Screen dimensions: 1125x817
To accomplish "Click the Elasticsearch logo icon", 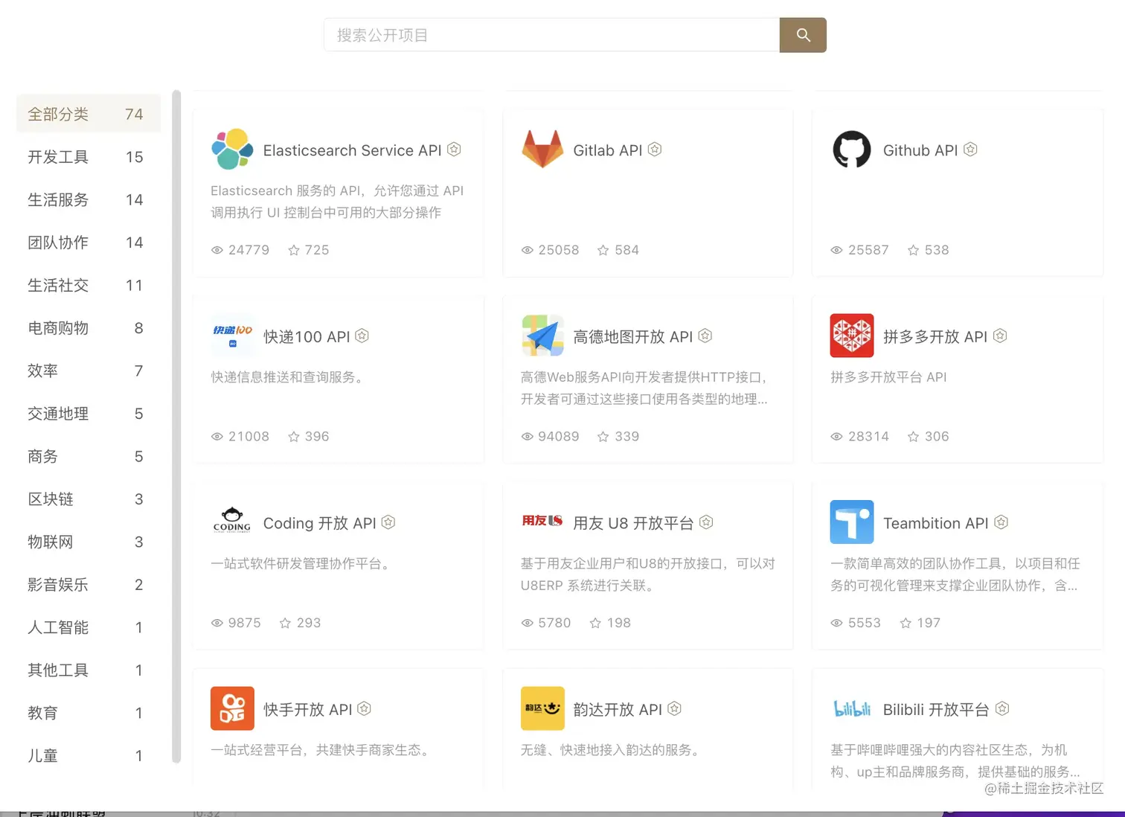I will pyautogui.click(x=232, y=150).
